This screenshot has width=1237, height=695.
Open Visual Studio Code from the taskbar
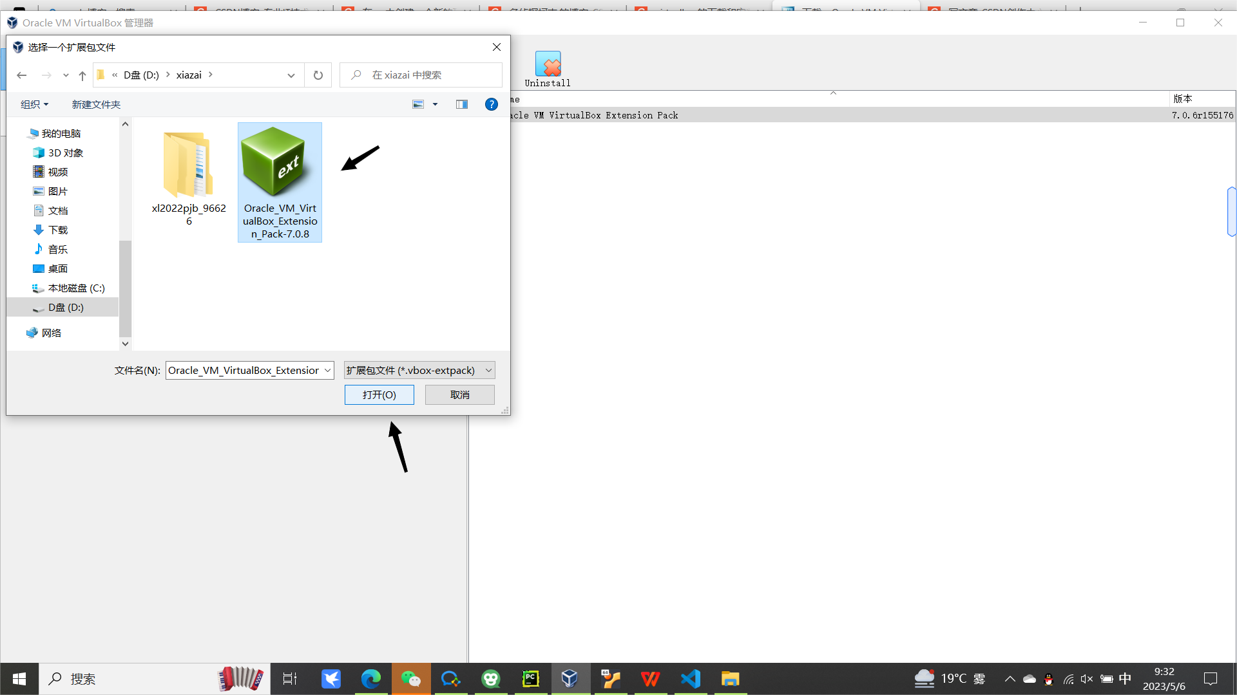(691, 679)
